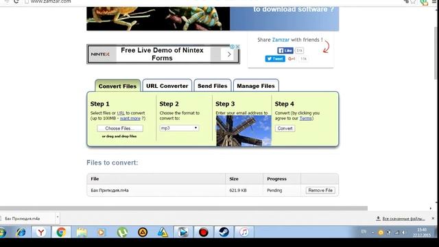Click the Nintex Forms ad text
The image size is (439, 247).
click(162, 54)
